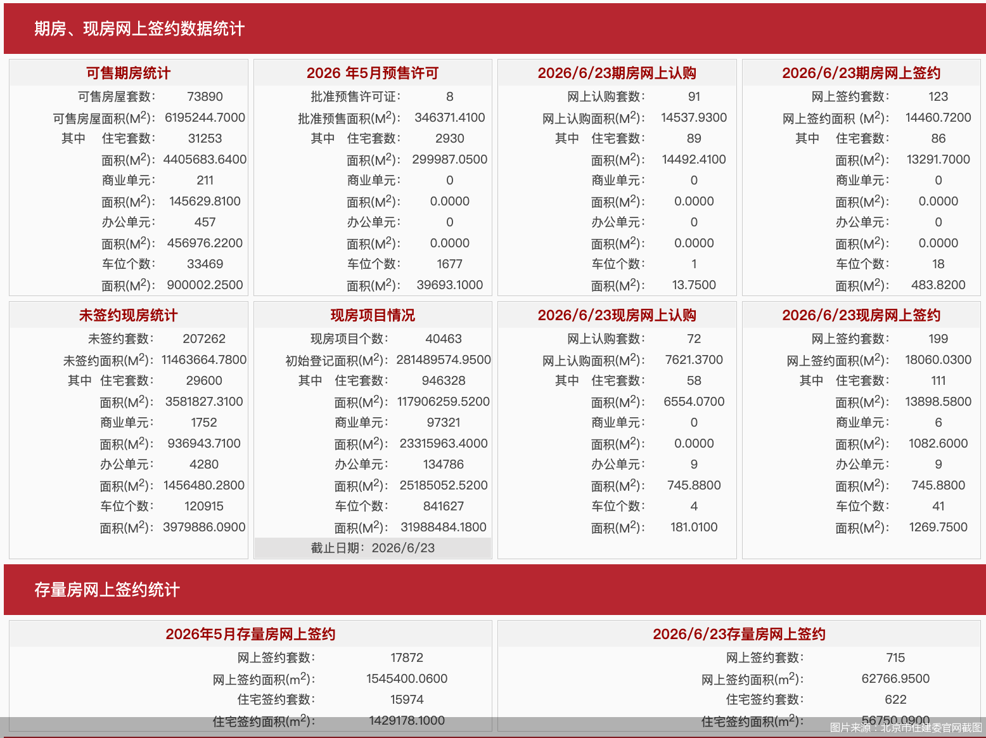Click the value 13291.7000

click(938, 159)
